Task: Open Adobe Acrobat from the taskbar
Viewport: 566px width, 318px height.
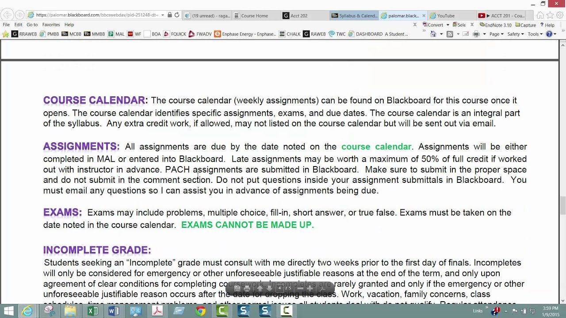Action: click(x=157, y=311)
